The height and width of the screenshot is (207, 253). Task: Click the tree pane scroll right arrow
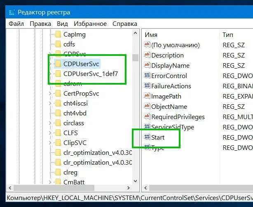(129, 188)
